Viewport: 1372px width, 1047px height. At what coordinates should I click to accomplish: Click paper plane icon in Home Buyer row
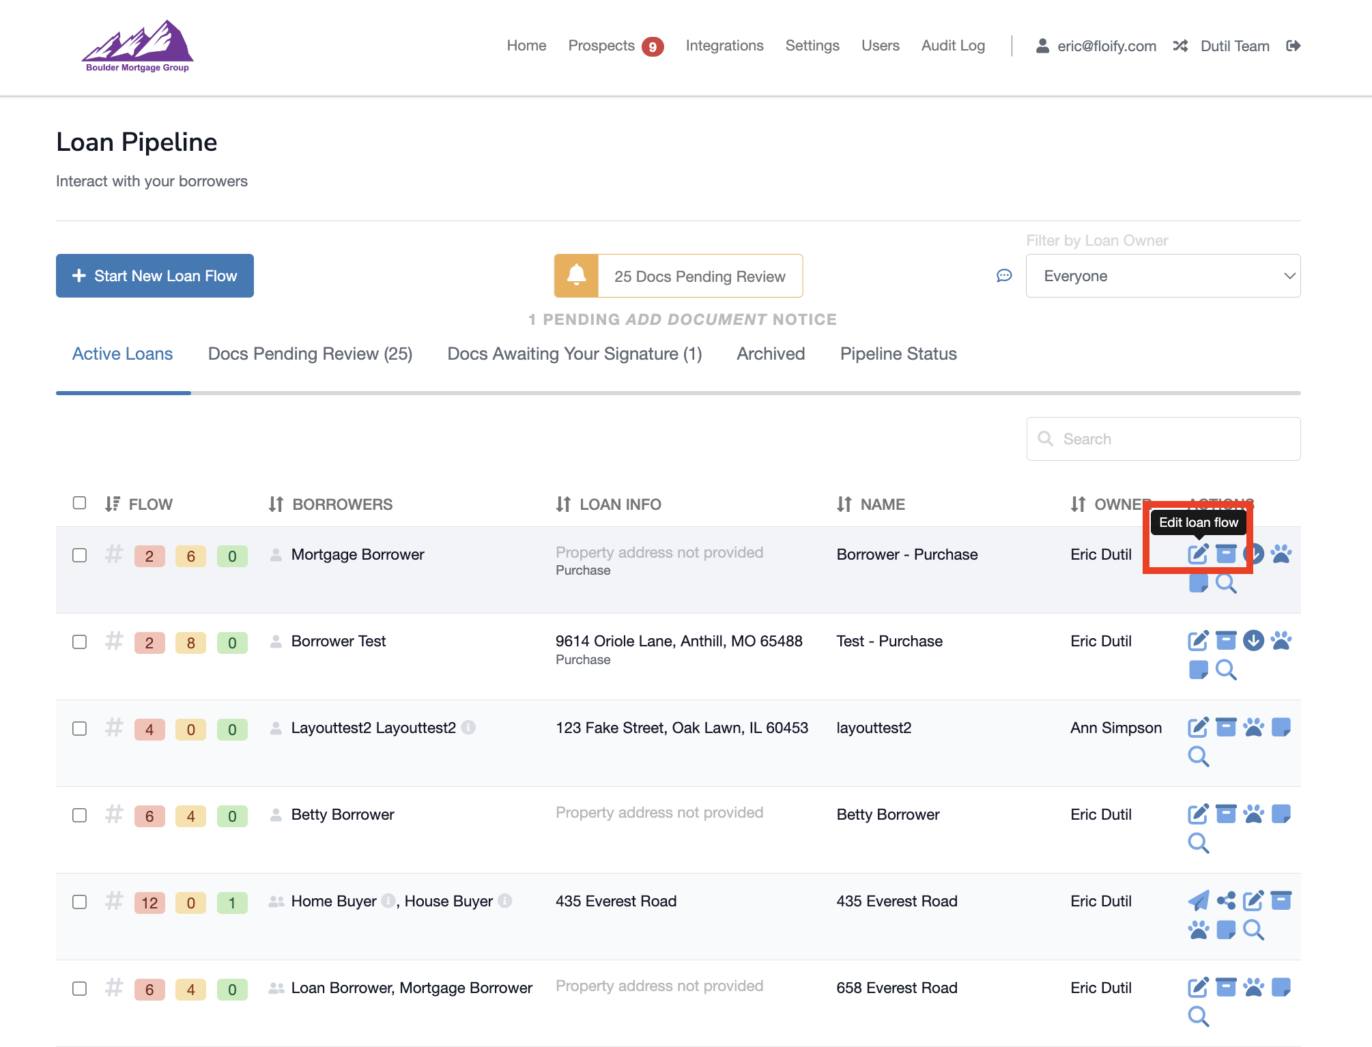point(1198,900)
